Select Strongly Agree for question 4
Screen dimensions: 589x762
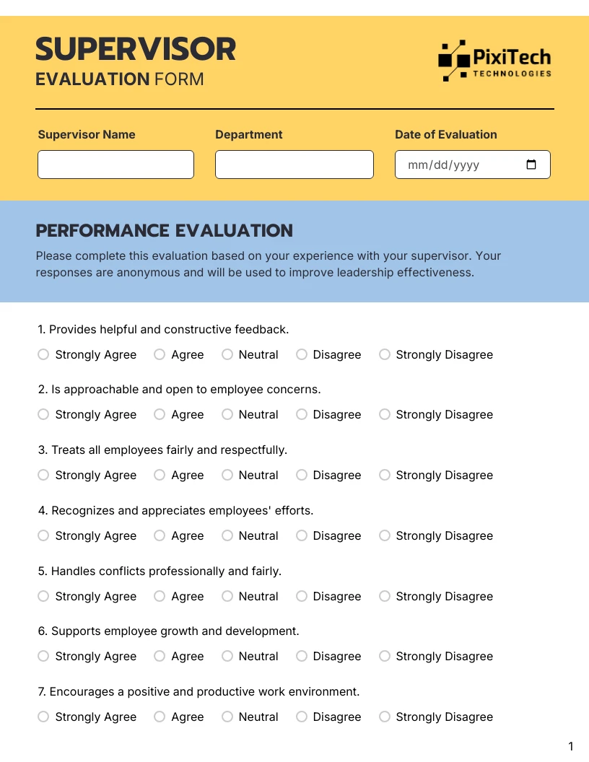[x=43, y=535]
